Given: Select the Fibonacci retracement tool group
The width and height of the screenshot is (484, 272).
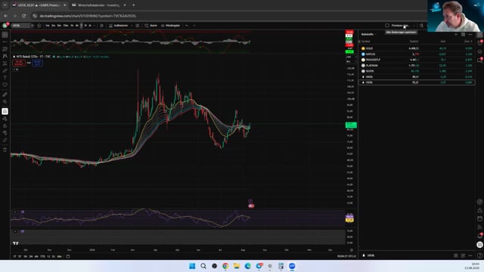Looking at the screenshot, I should pos(5,49).
